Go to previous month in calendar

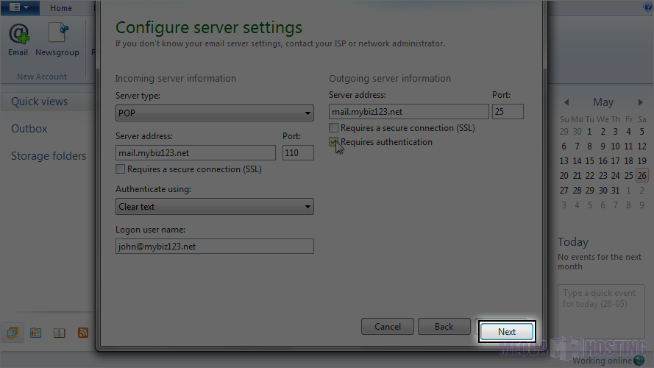coord(566,102)
